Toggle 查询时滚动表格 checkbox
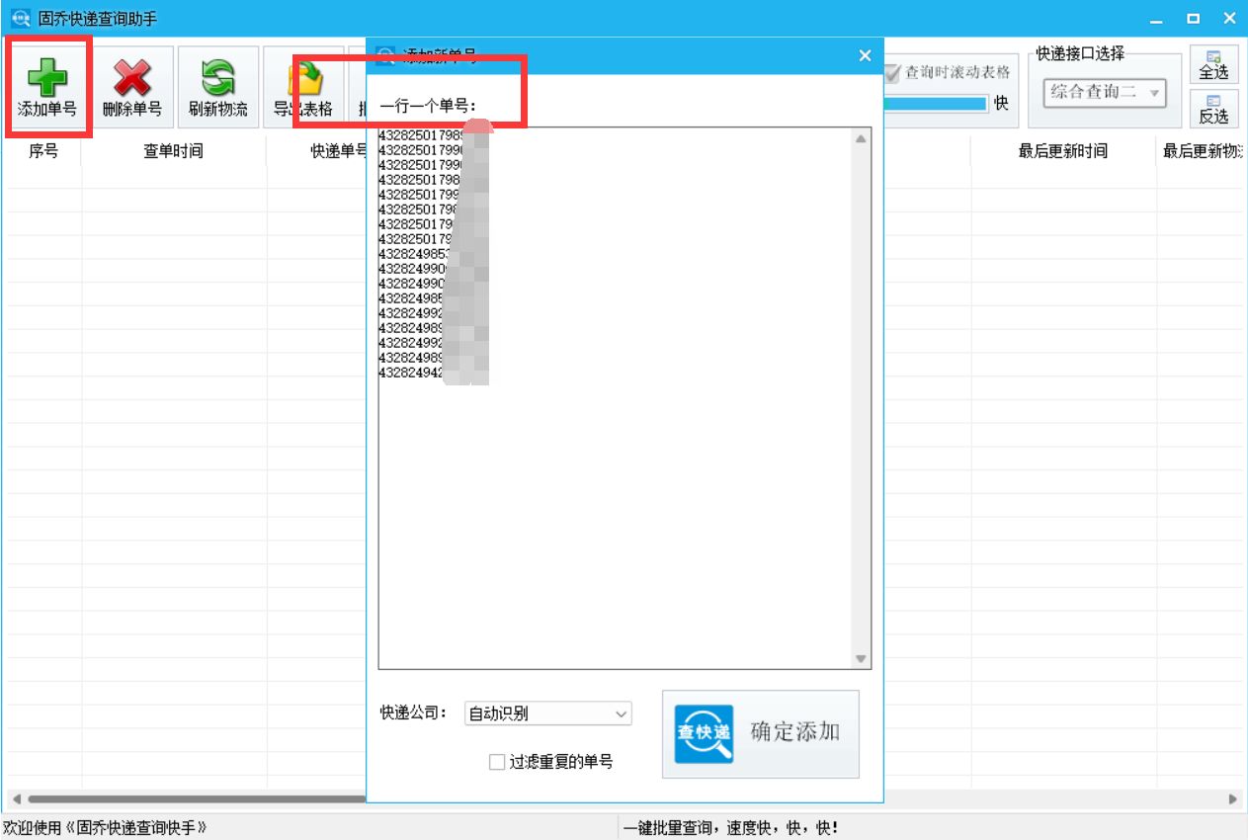Image resolution: width=1248 pixels, height=840 pixels. coord(892,72)
